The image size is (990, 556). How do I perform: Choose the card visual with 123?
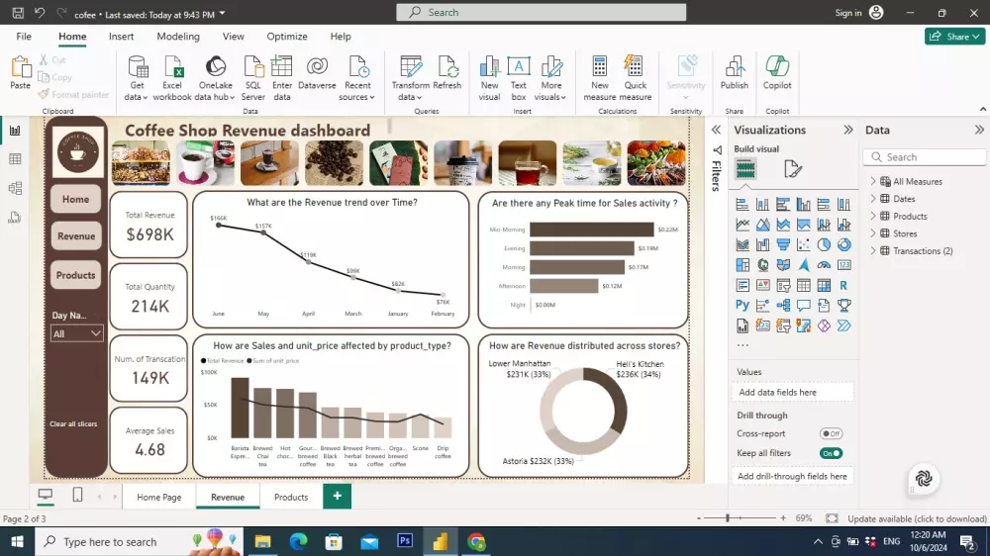844,265
